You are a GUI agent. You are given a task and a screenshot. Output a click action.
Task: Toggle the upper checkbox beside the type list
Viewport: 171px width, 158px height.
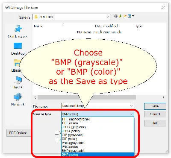coord(57,132)
